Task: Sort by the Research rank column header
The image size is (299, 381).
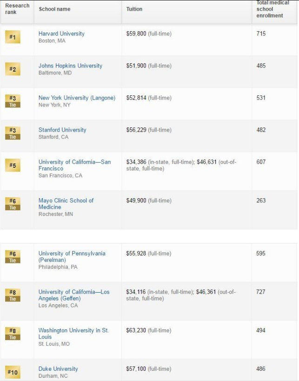Action: tap(17, 9)
